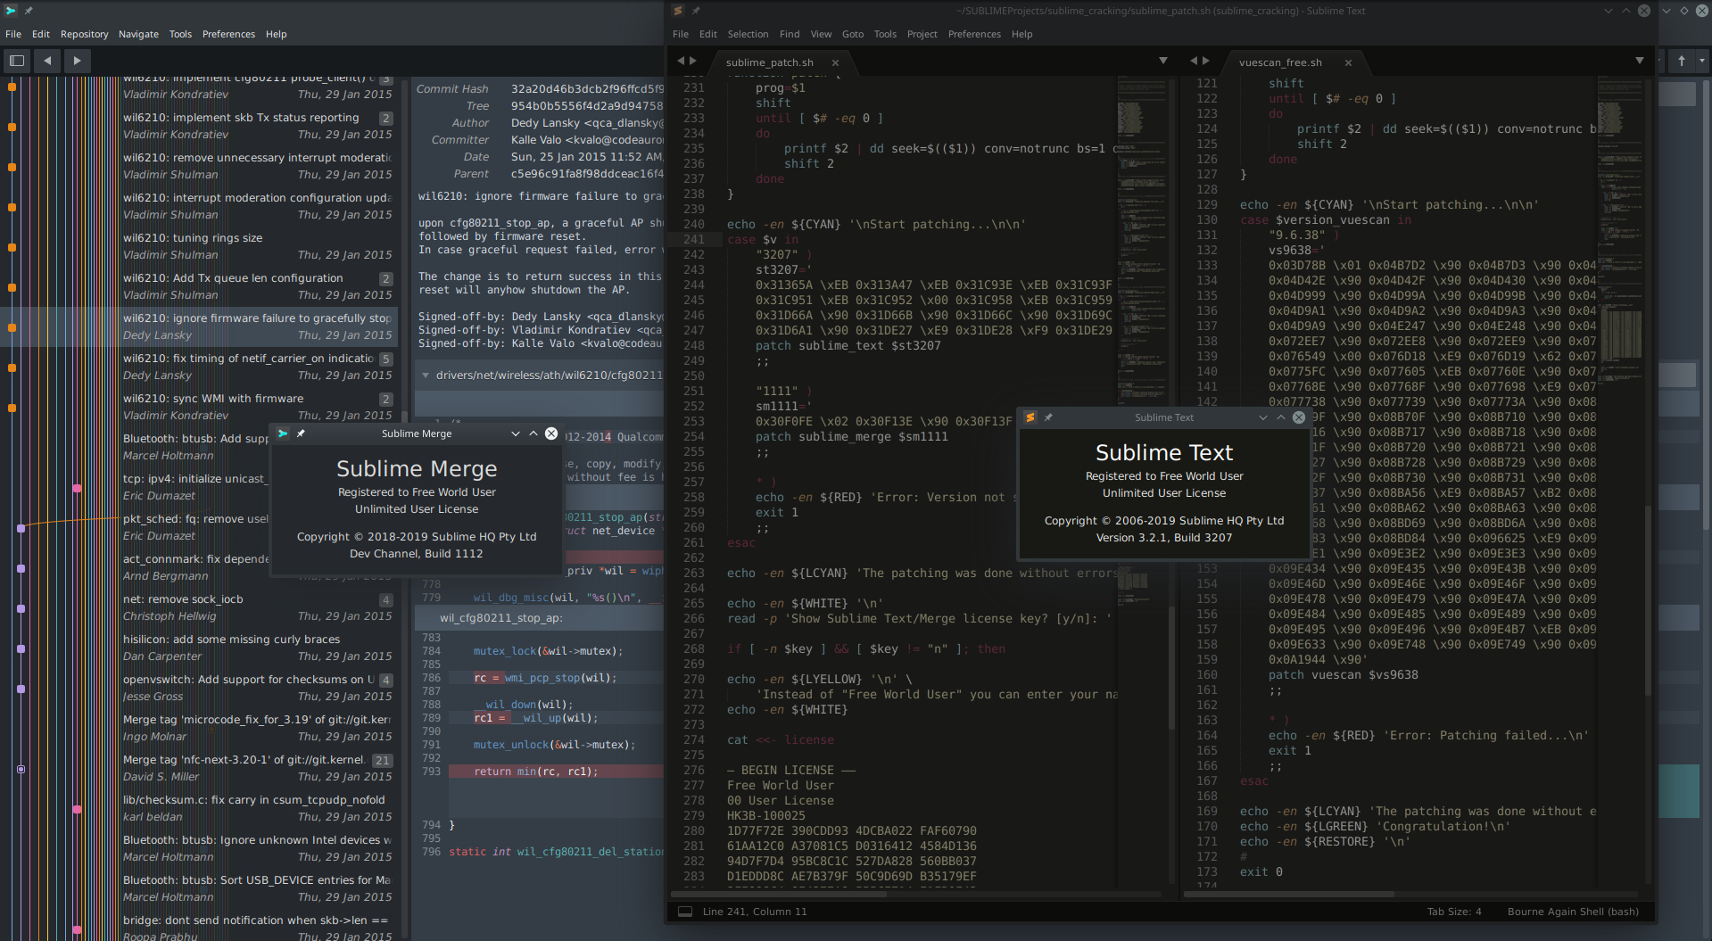1712x941 pixels.
Task: Open panel switcher icon in Sublime Text status bar
Action: 685,912
